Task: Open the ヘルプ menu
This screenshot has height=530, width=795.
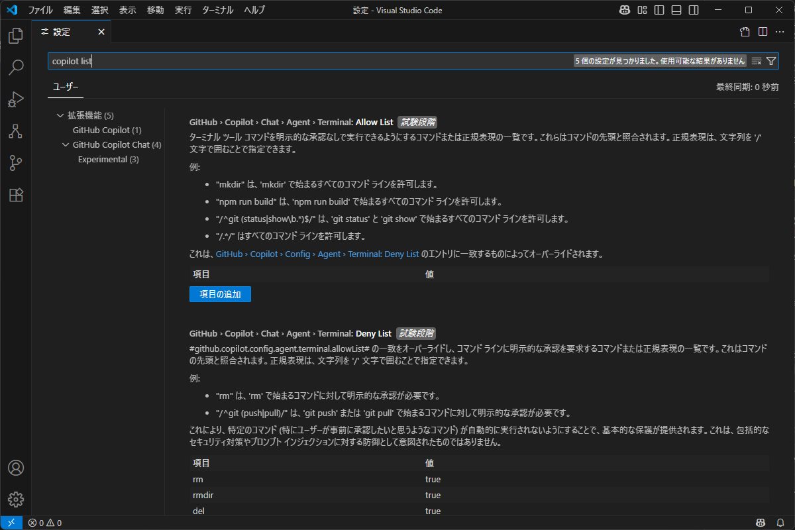Action: click(254, 10)
